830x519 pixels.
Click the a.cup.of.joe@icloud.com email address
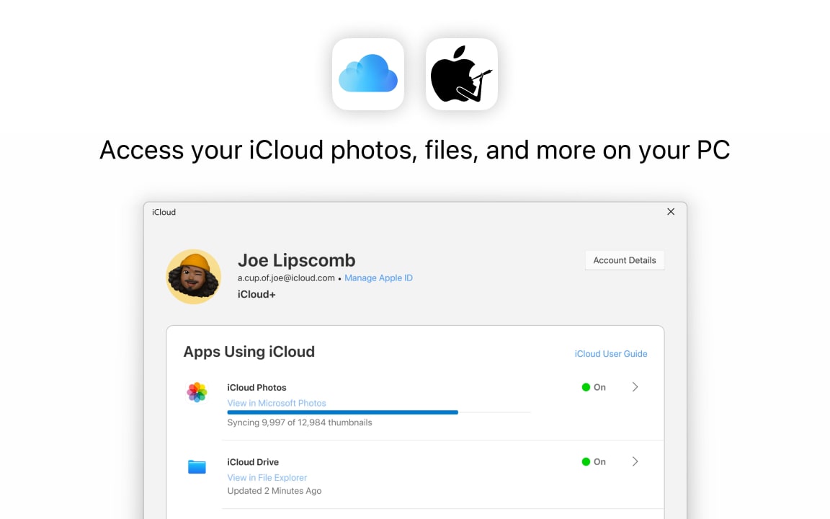click(x=286, y=278)
